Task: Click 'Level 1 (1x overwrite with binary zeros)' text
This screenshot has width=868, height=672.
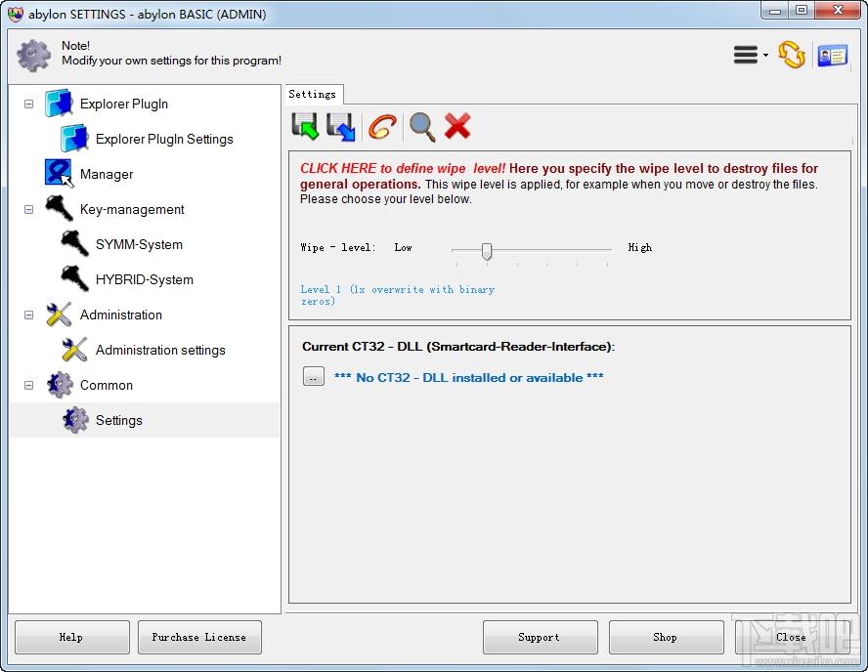Action: pyautogui.click(x=397, y=295)
